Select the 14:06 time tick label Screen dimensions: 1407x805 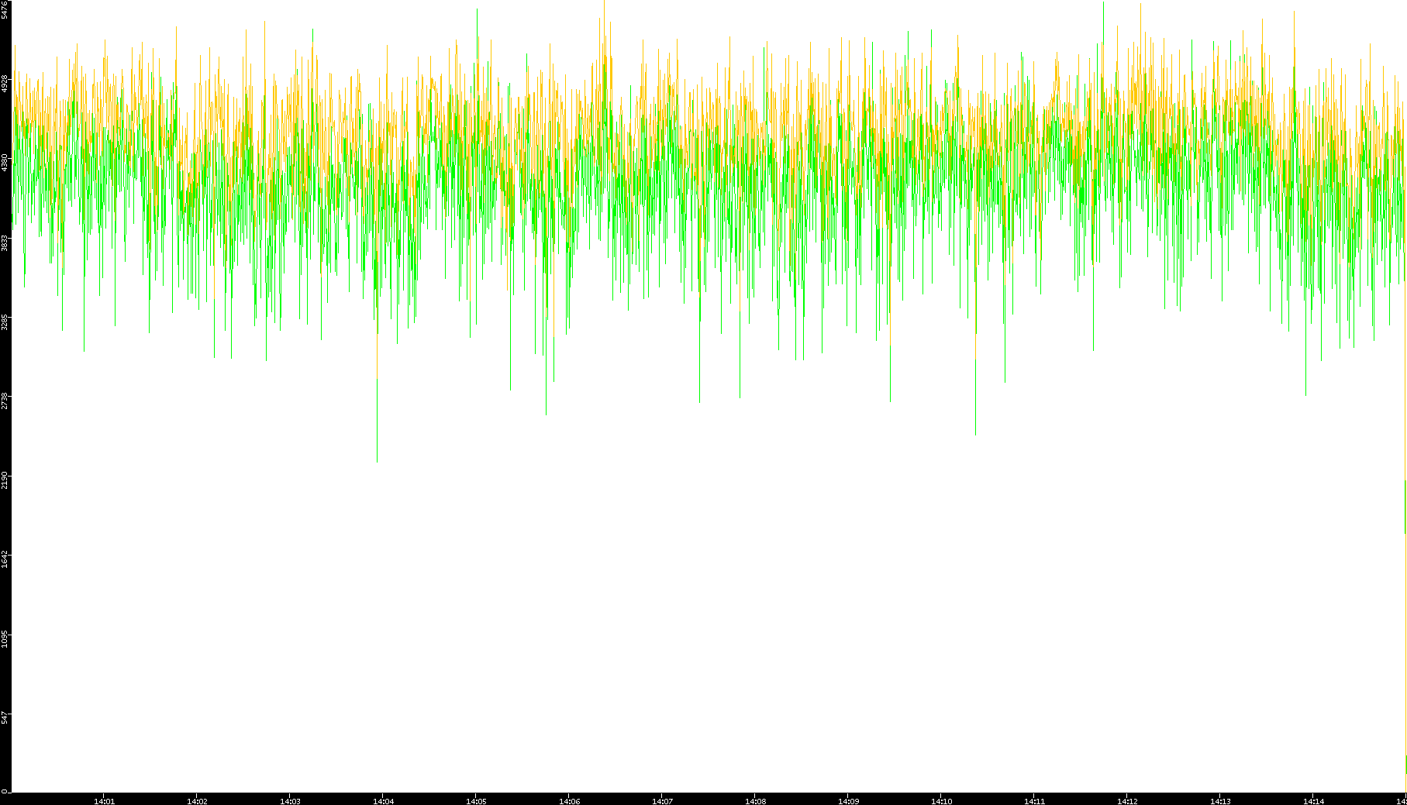569,801
